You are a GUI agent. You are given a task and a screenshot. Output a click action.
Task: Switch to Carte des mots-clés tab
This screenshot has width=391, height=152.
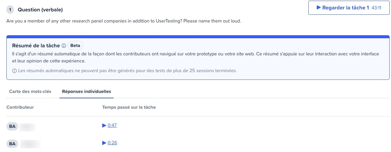[x=30, y=92]
